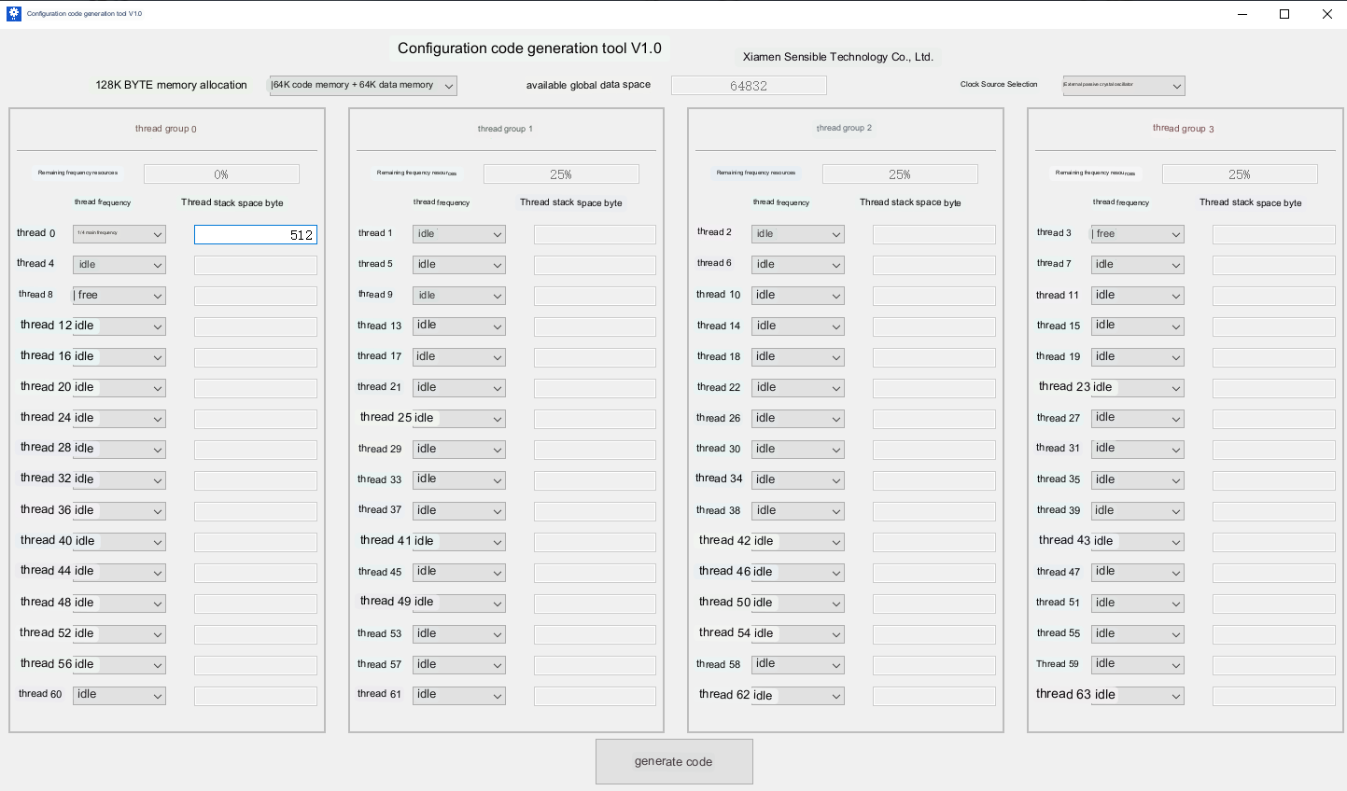Viewport: 1347px width, 791px height.
Task: Open thread 47 frequency dropdown
Action: click(x=1138, y=573)
